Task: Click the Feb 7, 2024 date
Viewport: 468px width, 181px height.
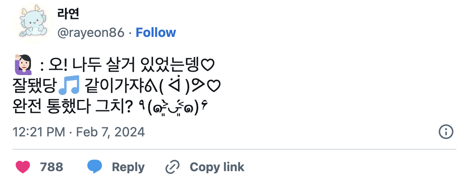Action: pyautogui.click(x=111, y=132)
